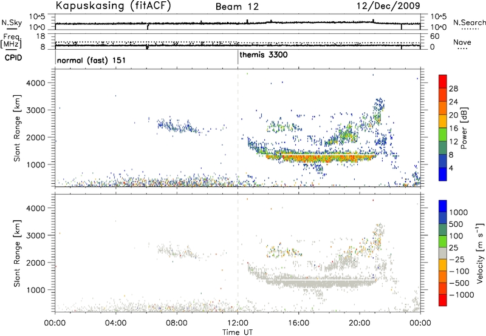The image size is (486, 336).
Task: Click the "Kapuskasing (fitACF)" plot title
Action: (x=113, y=5)
